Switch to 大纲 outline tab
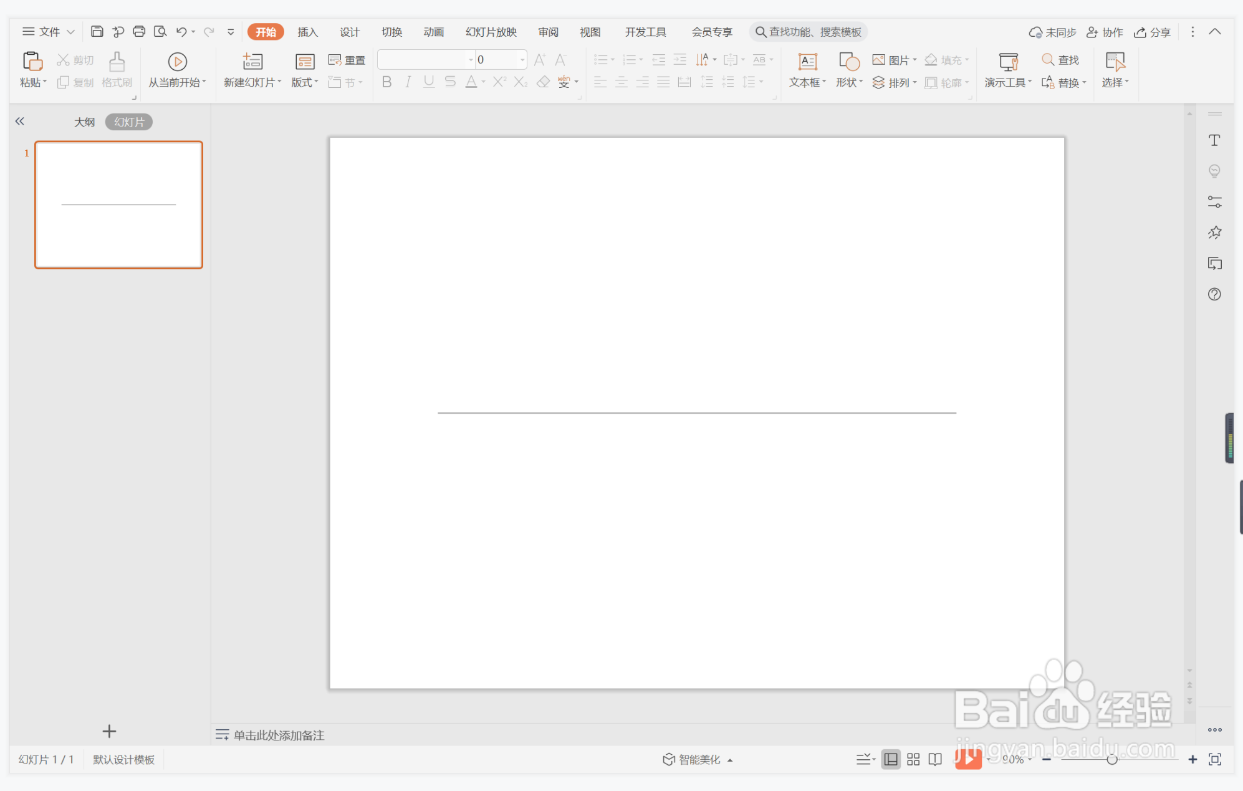 [x=84, y=122]
